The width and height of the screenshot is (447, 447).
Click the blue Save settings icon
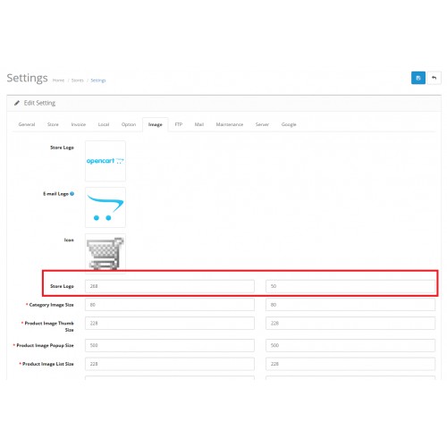click(418, 78)
